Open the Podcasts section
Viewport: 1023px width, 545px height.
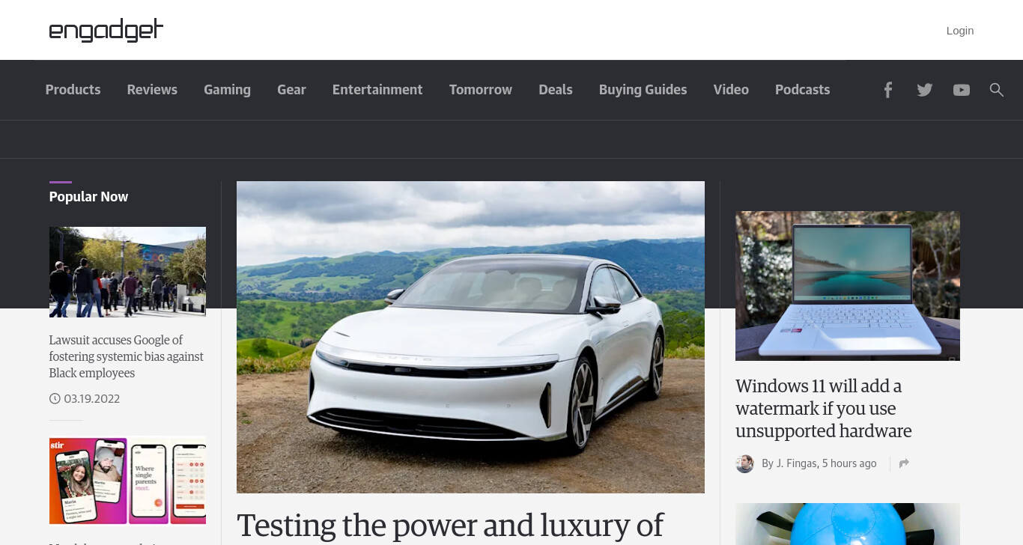(x=802, y=90)
